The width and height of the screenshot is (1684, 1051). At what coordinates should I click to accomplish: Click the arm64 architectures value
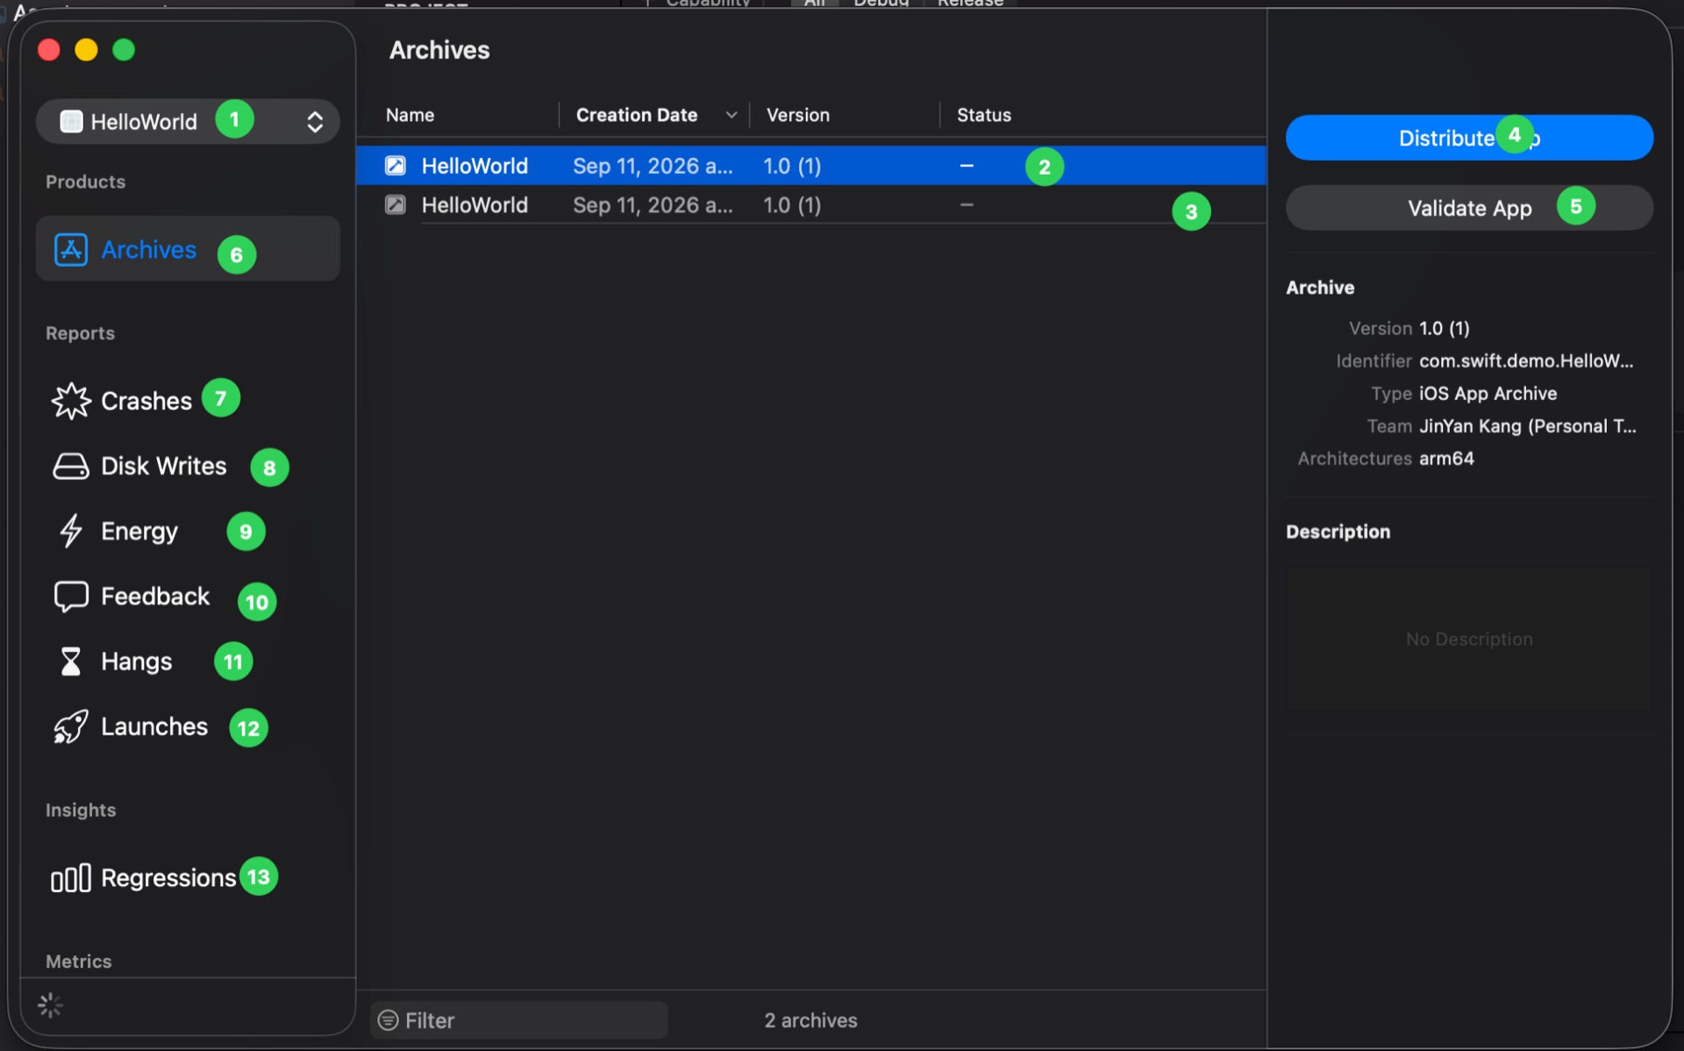click(x=1446, y=459)
